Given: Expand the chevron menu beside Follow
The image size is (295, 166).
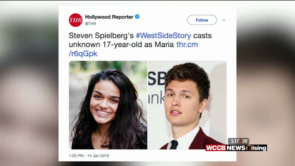Looking at the screenshot, I should pyautogui.click(x=224, y=20).
